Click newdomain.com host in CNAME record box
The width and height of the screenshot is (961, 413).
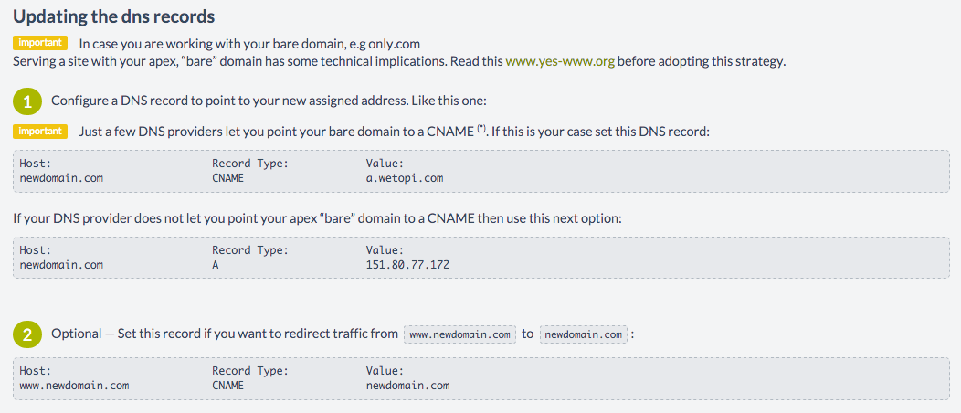(x=61, y=178)
